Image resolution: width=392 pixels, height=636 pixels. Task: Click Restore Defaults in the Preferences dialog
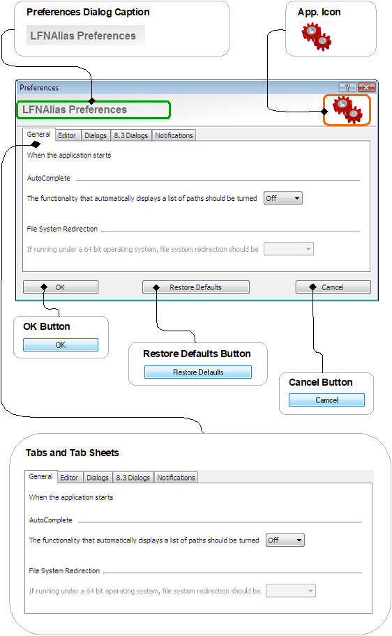[195, 287]
